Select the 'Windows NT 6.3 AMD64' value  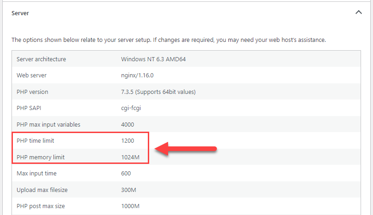point(153,59)
